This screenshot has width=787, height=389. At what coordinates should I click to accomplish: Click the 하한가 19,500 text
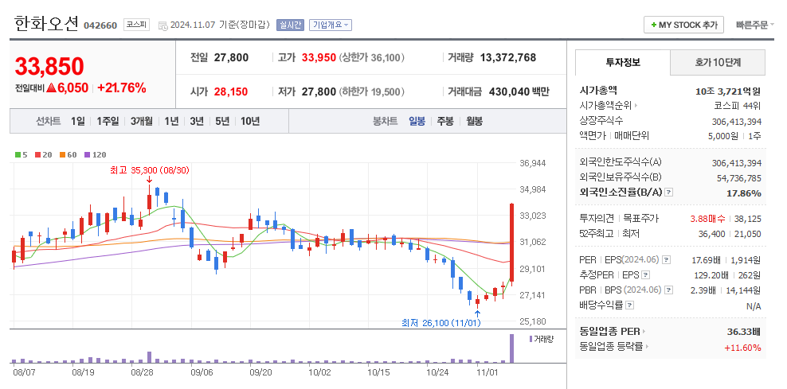(371, 91)
